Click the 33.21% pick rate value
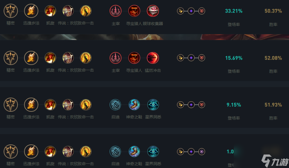The height and width of the screenshot is (168, 289). [234, 11]
